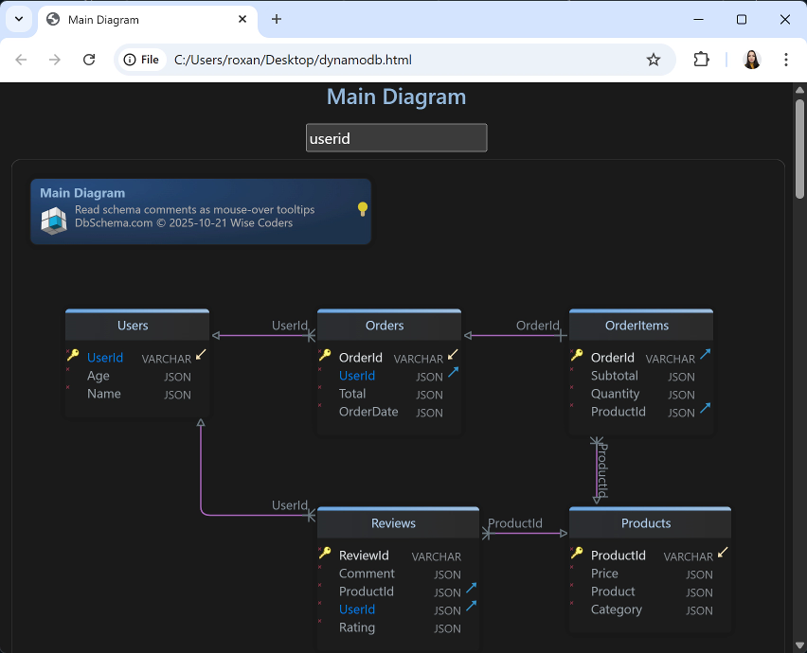
Task: Open a new tab with the plus button
Action: (275, 19)
